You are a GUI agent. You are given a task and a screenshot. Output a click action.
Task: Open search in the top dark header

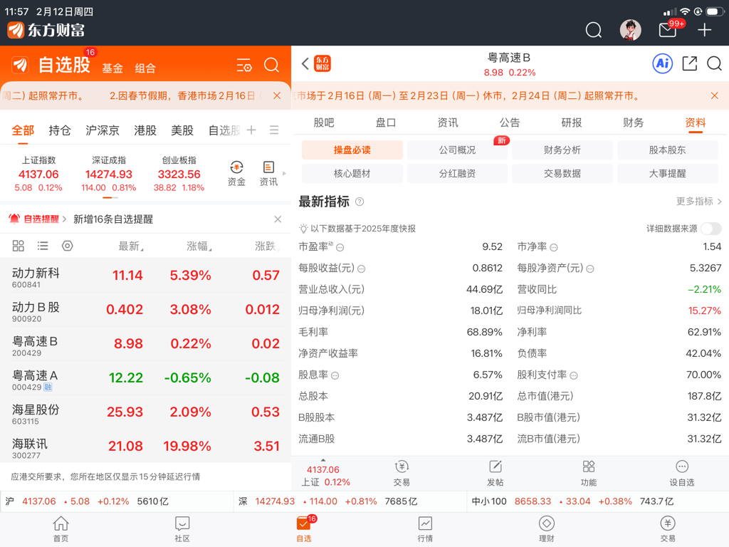coord(593,30)
